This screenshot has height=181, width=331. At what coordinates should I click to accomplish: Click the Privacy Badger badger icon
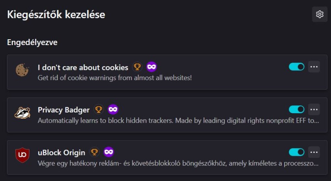pos(22,112)
